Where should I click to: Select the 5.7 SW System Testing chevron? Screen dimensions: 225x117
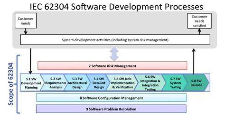point(175,83)
